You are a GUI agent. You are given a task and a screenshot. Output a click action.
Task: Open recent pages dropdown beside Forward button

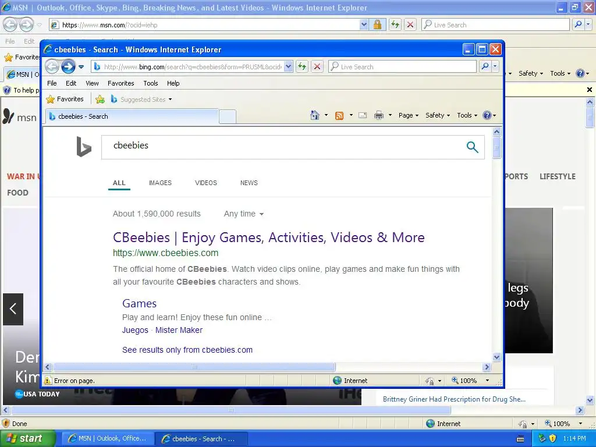pyautogui.click(x=81, y=67)
